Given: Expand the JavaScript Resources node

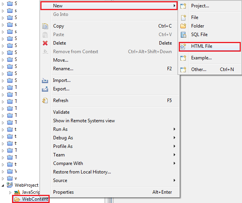Looking at the screenshot, I should (x=10, y=193).
